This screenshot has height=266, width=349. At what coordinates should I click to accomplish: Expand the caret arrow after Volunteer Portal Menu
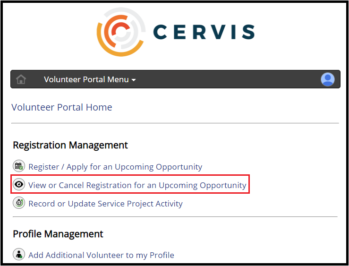coord(134,80)
